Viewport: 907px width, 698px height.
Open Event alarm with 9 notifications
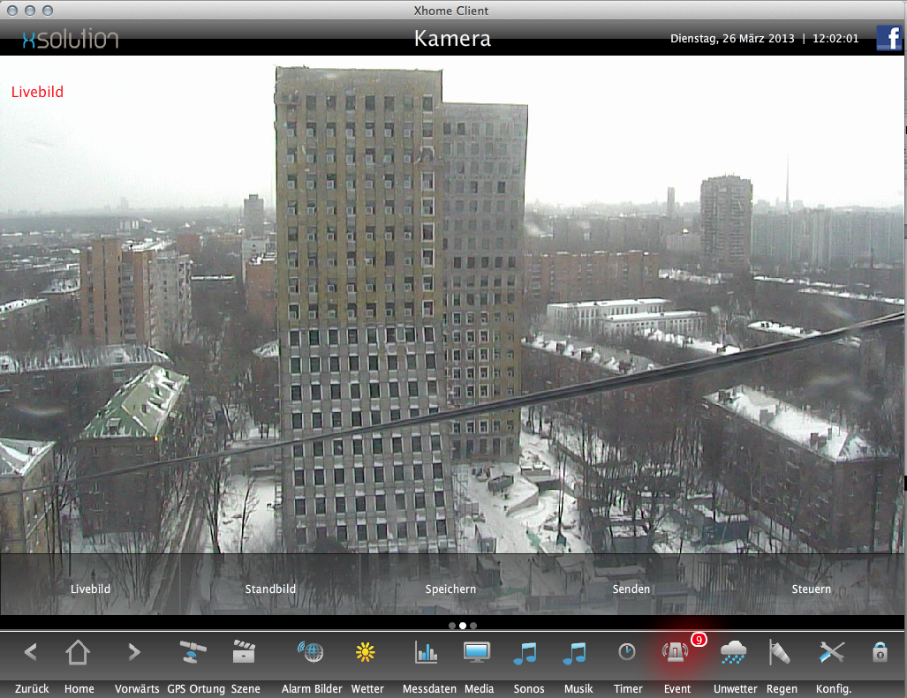(x=676, y=653)
